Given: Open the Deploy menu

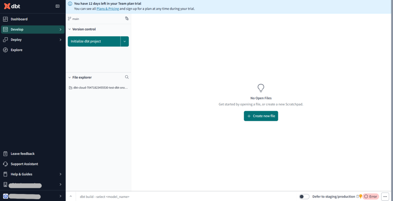Looking at the screenshot, I should 33,40.
